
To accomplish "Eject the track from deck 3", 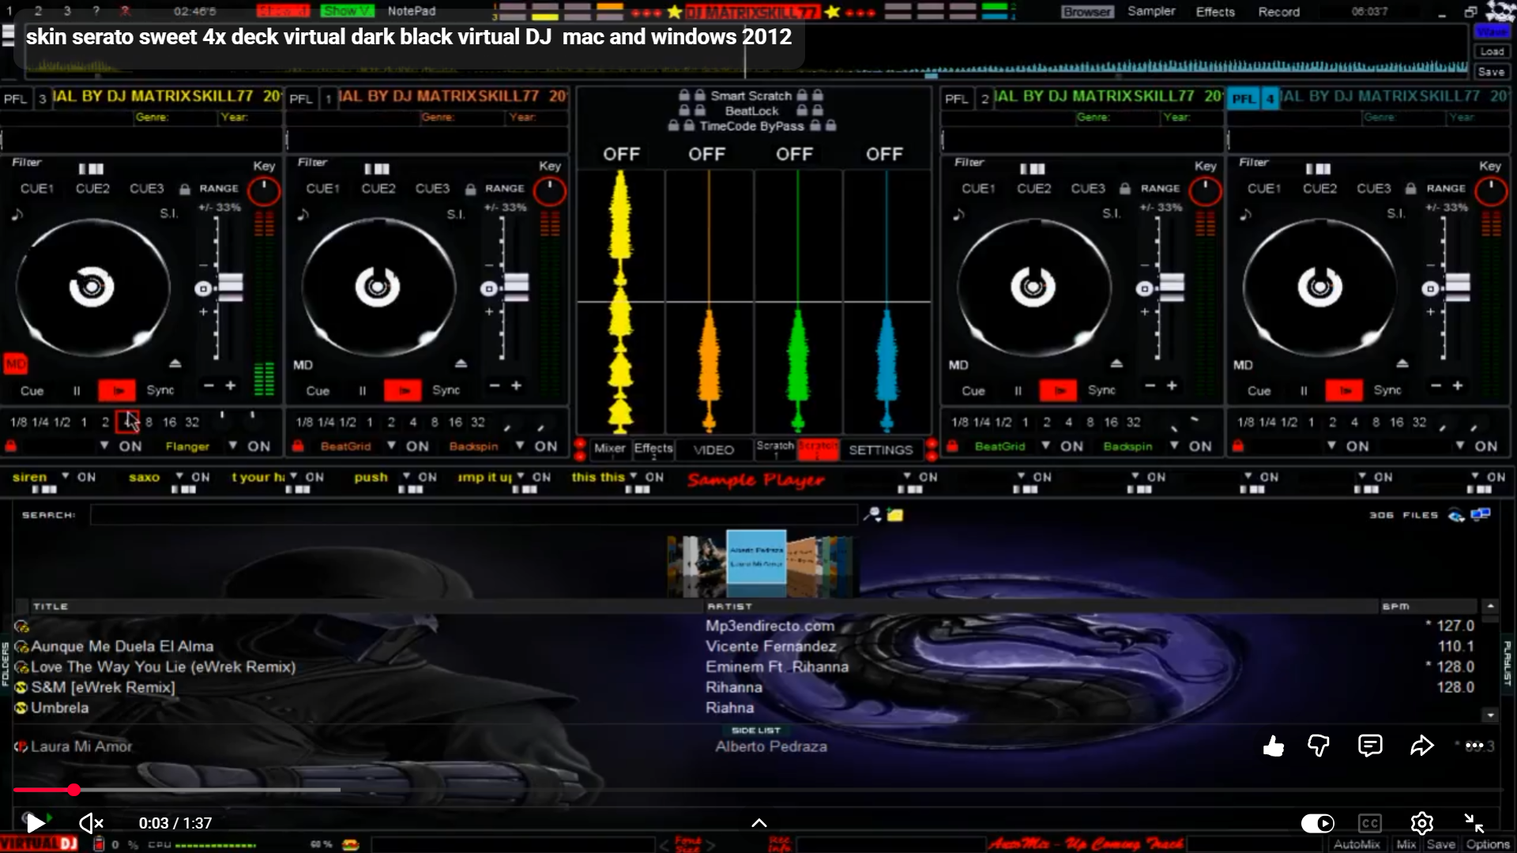I will pyautogui.click(x=175, y=363).
